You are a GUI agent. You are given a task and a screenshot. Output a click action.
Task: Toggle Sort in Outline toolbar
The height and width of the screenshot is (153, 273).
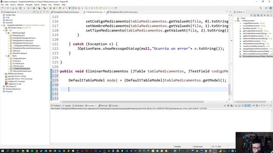[x=255, y=15]
